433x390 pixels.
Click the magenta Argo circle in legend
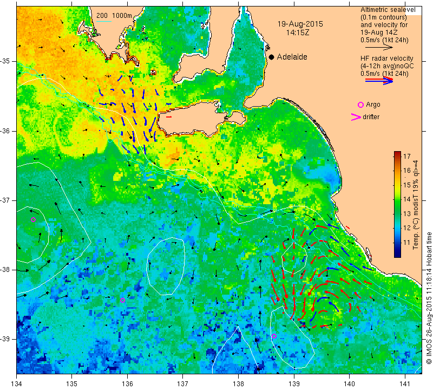[x=360, y=105]
